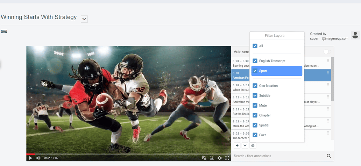The height and width of the screenshot is (166, 361).
Task: Open options menu for 0:12 annotation
Action: [x=328, y=97]
